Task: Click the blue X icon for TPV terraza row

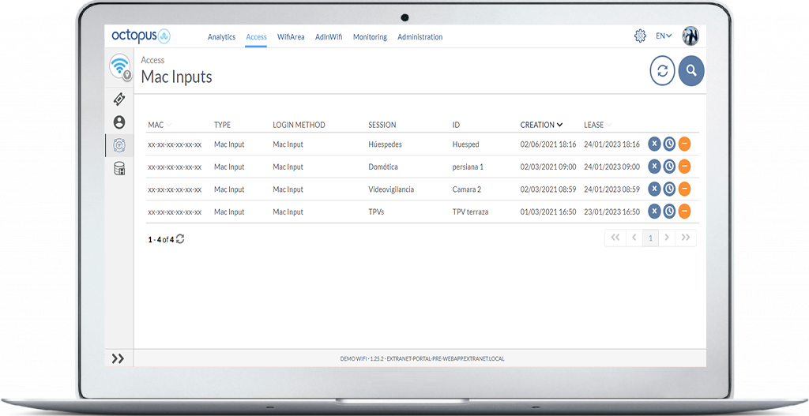Action: click(x=654, y=212)
